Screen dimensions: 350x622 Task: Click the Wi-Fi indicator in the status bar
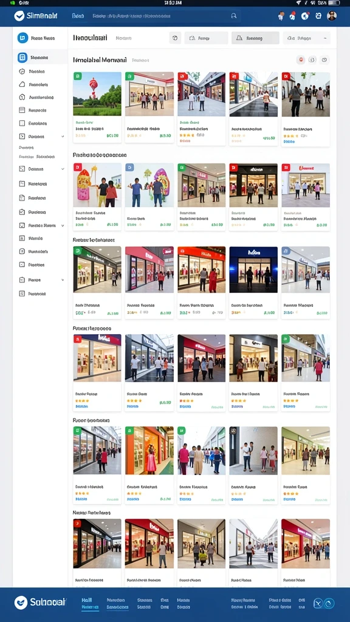click(298, 3)
